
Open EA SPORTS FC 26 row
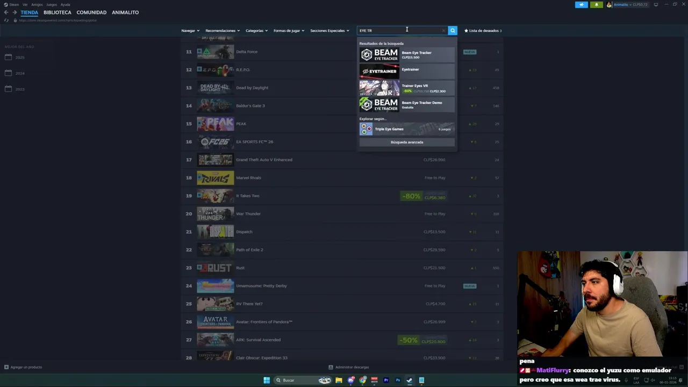pyautogui.click(x=342, y=141)
